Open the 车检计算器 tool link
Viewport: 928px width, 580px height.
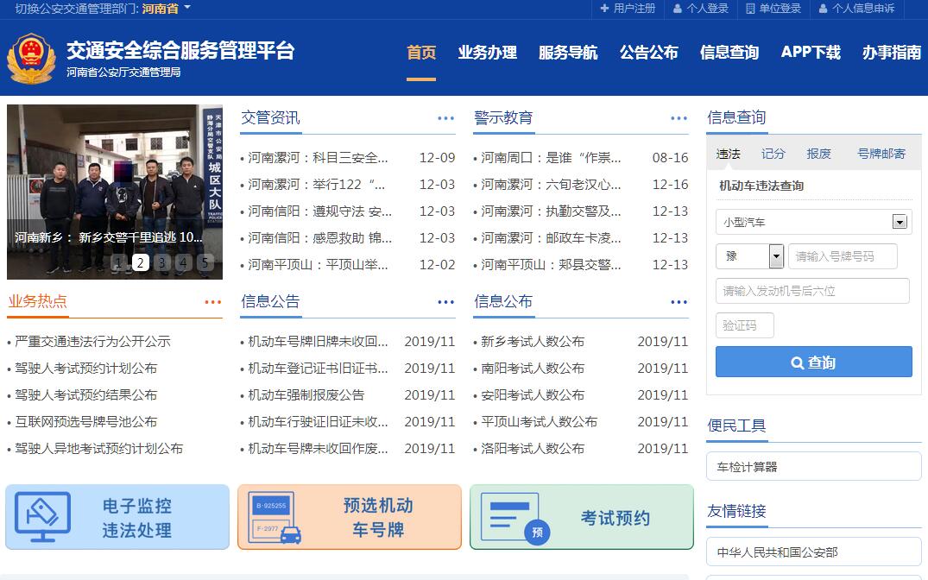coord(813,467)
